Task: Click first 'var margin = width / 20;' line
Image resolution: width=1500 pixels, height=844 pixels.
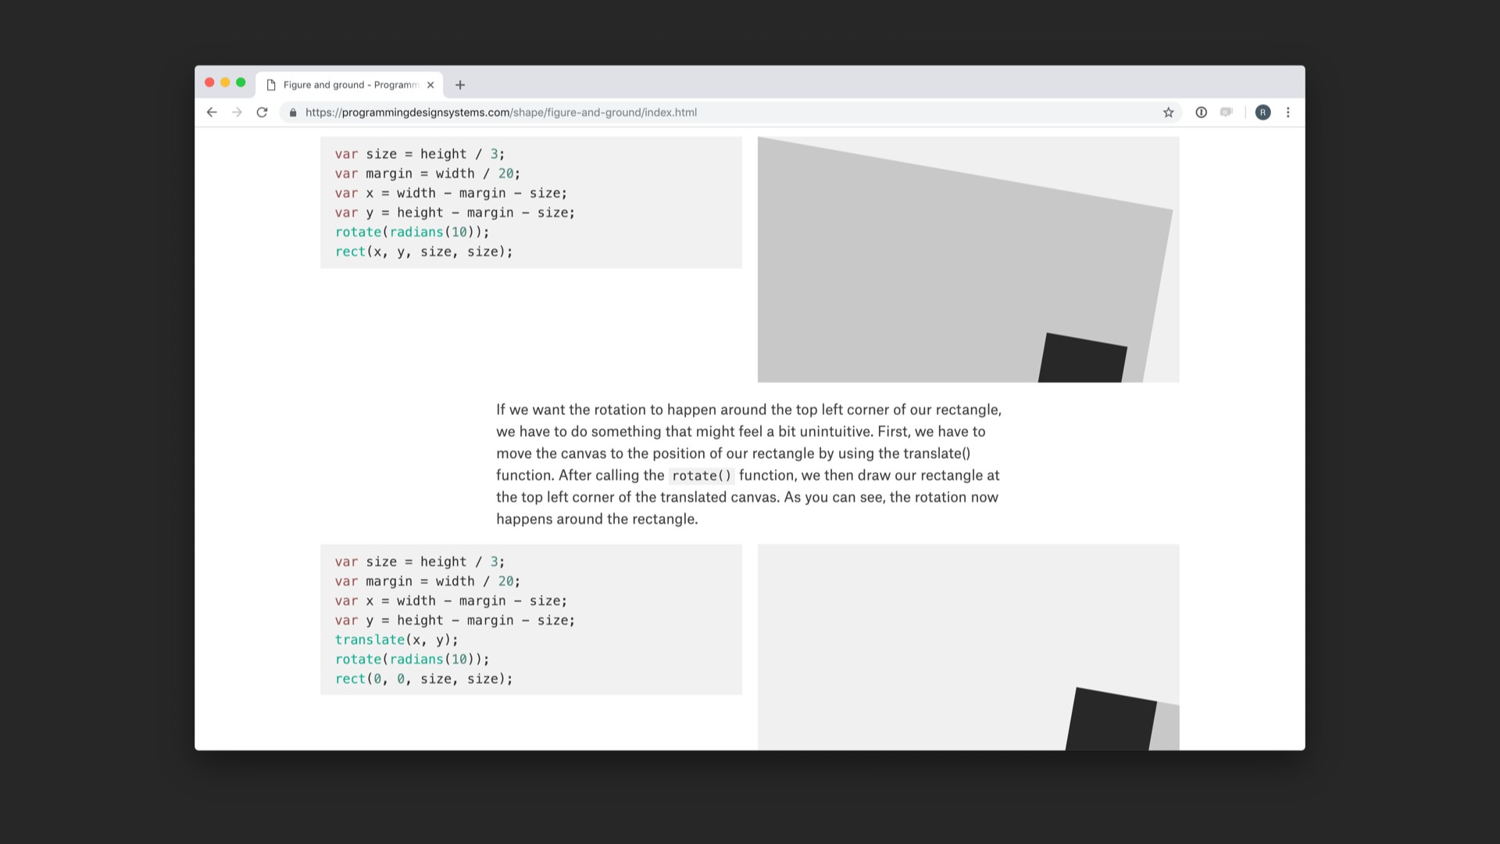Action: click(x=428, y=173)
